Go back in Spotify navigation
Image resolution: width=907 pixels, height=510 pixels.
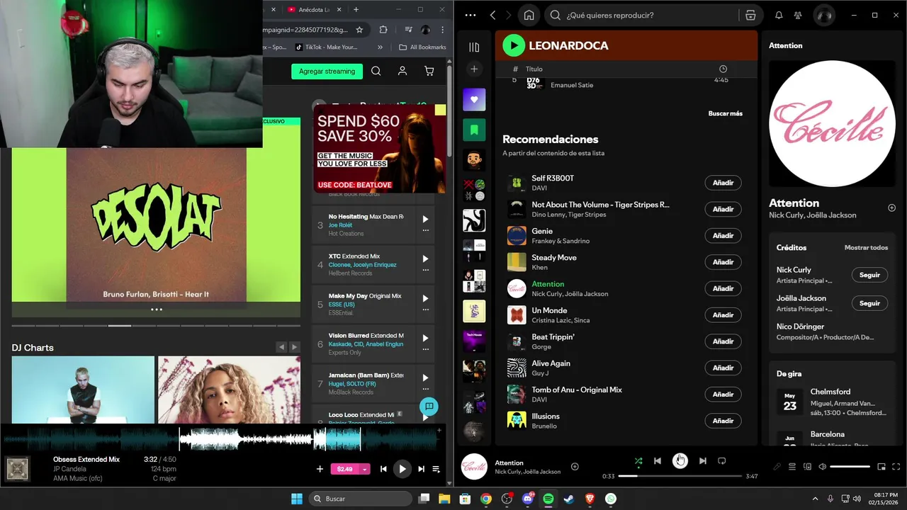click(x=493, y=15)
